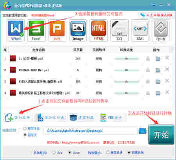176x160 pixels.
Task: Click the conversion progress column header
Action: coord(126,50)
